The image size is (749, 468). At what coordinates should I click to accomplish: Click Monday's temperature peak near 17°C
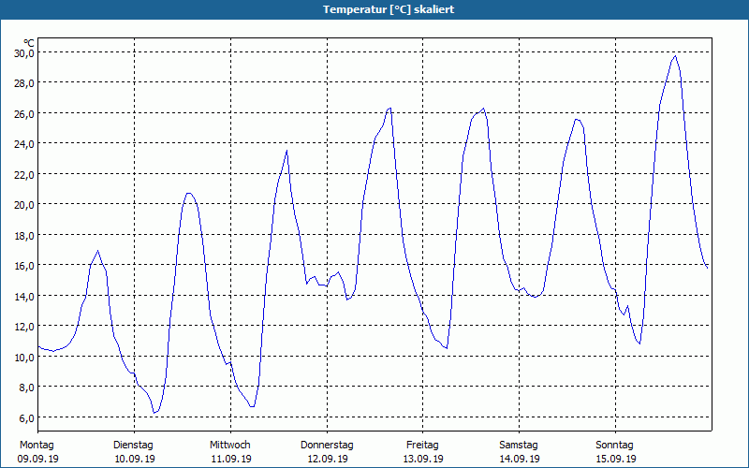click(x=98, y=251)
